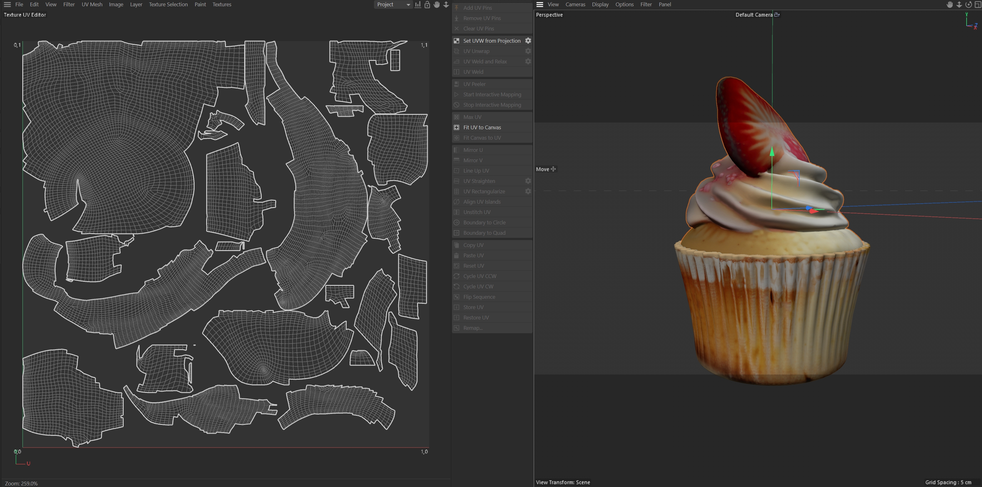Toggle the canvas lock icon near the Project selector
The image size is (982, 487).
427,5
